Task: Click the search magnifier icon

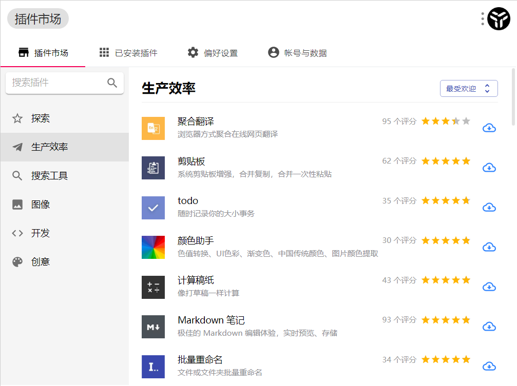Action: point(112,83)
